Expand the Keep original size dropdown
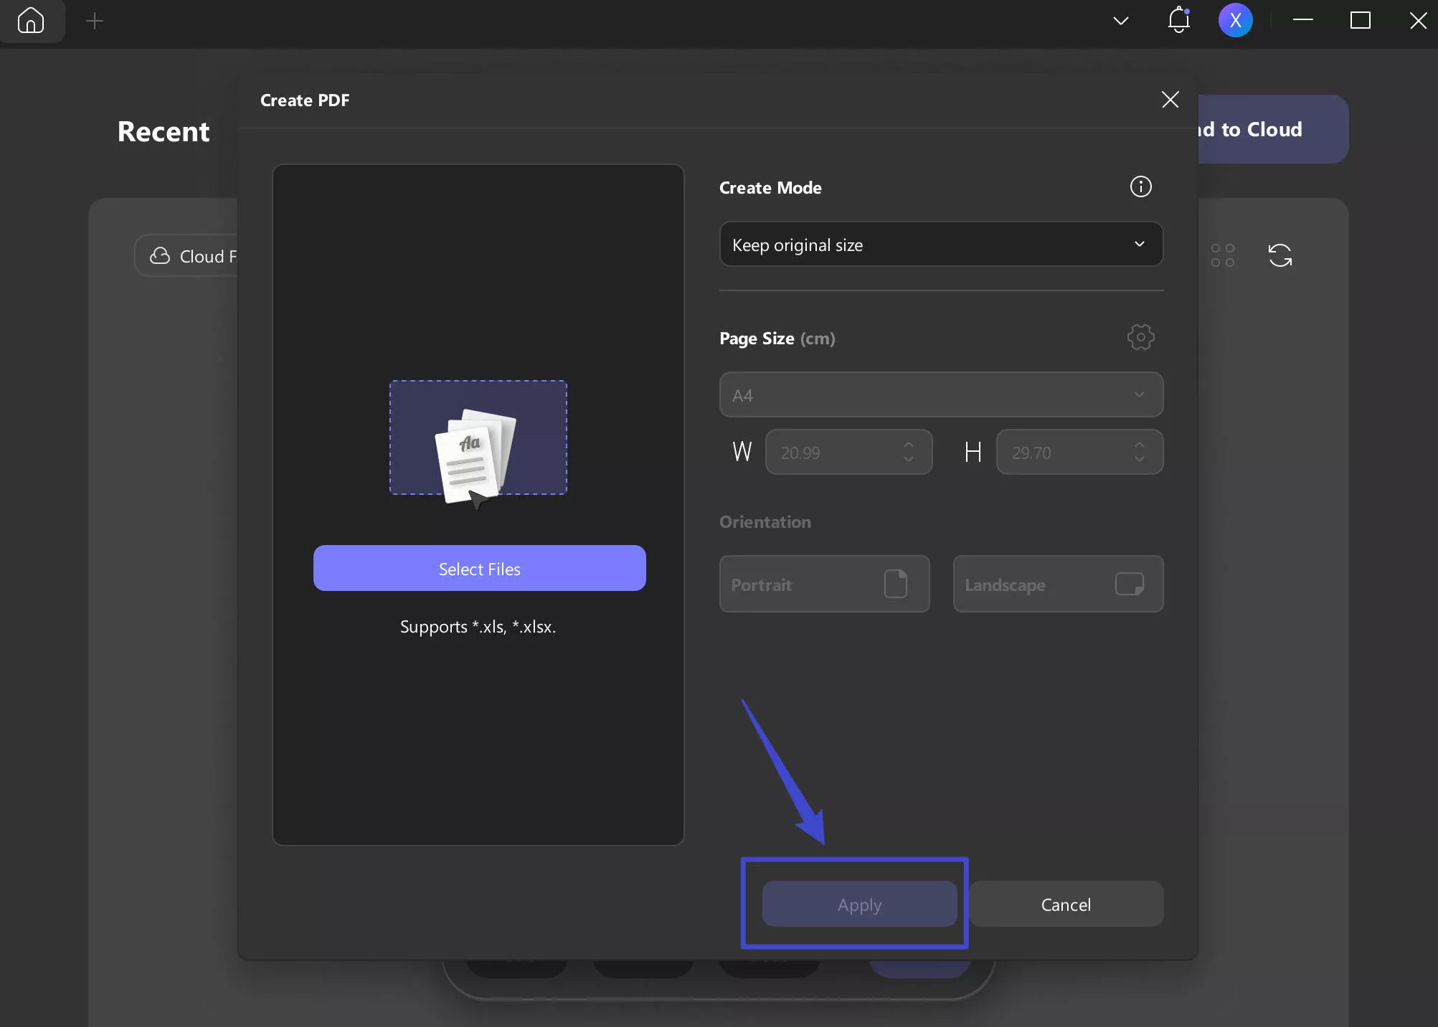The height and width of the screenshot is (1027, 1438). click(x=940, y=245)
